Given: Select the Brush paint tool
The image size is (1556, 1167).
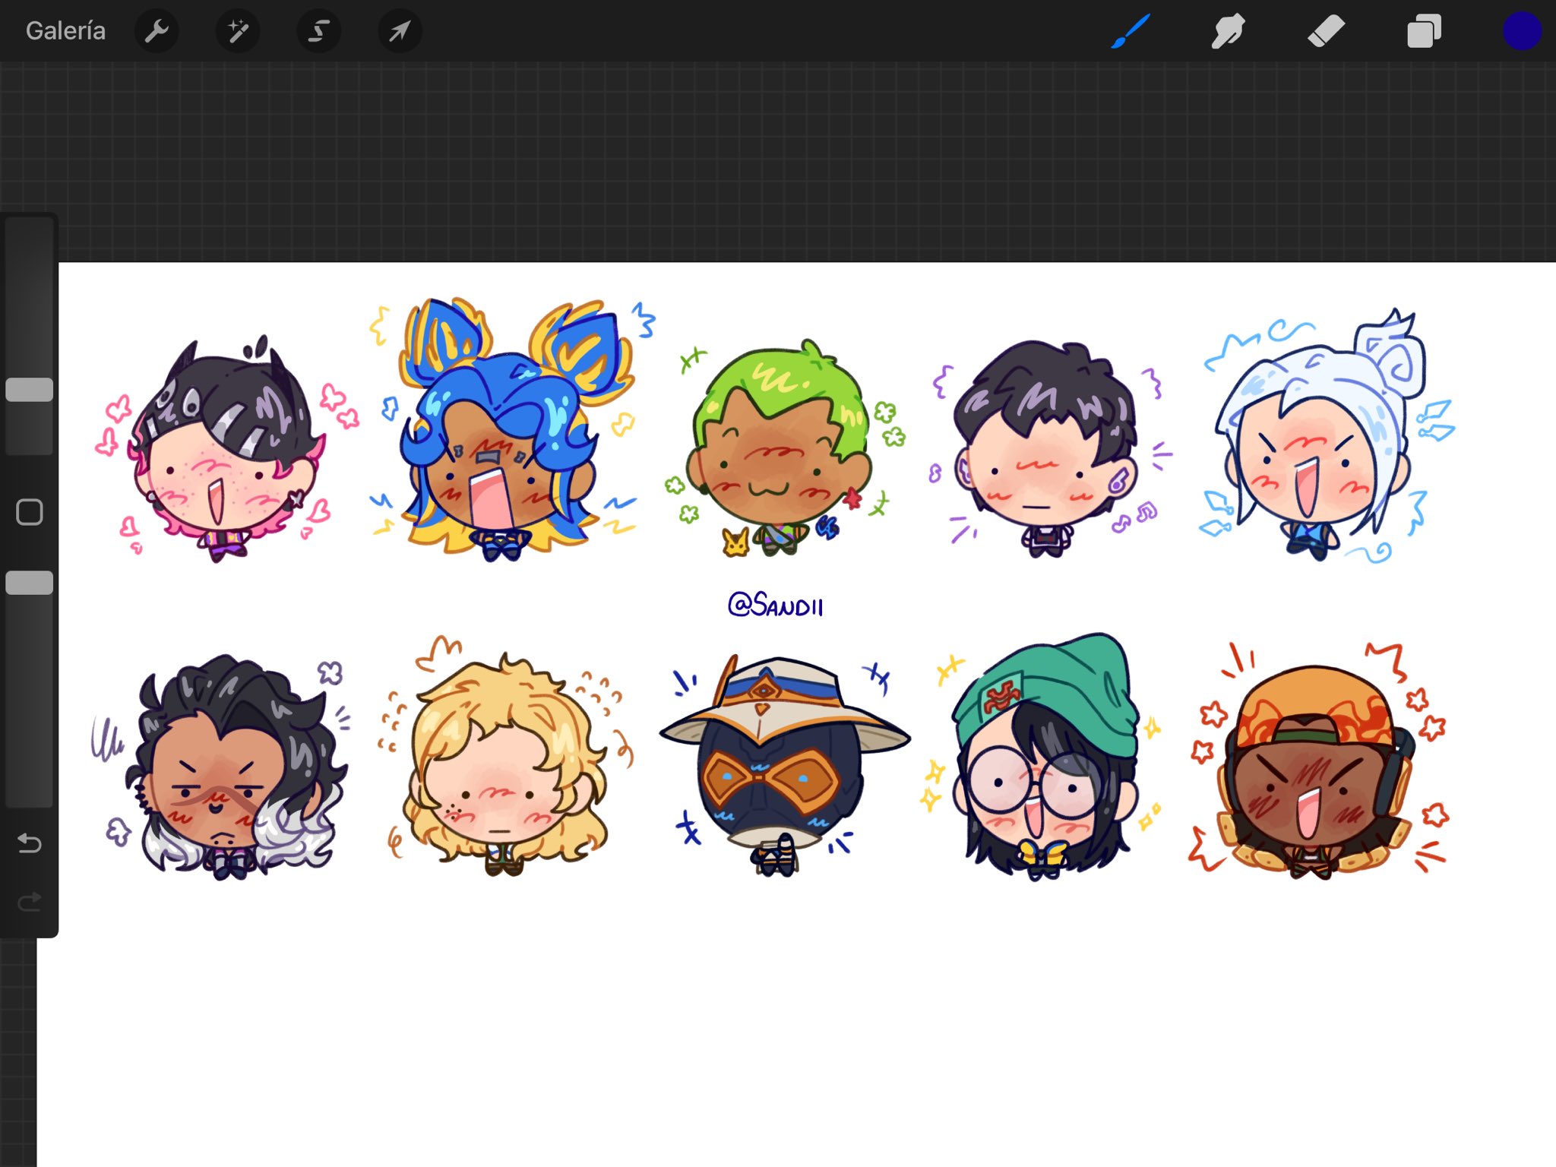Looking at the screenshot, I should (x=1130, y=31).
